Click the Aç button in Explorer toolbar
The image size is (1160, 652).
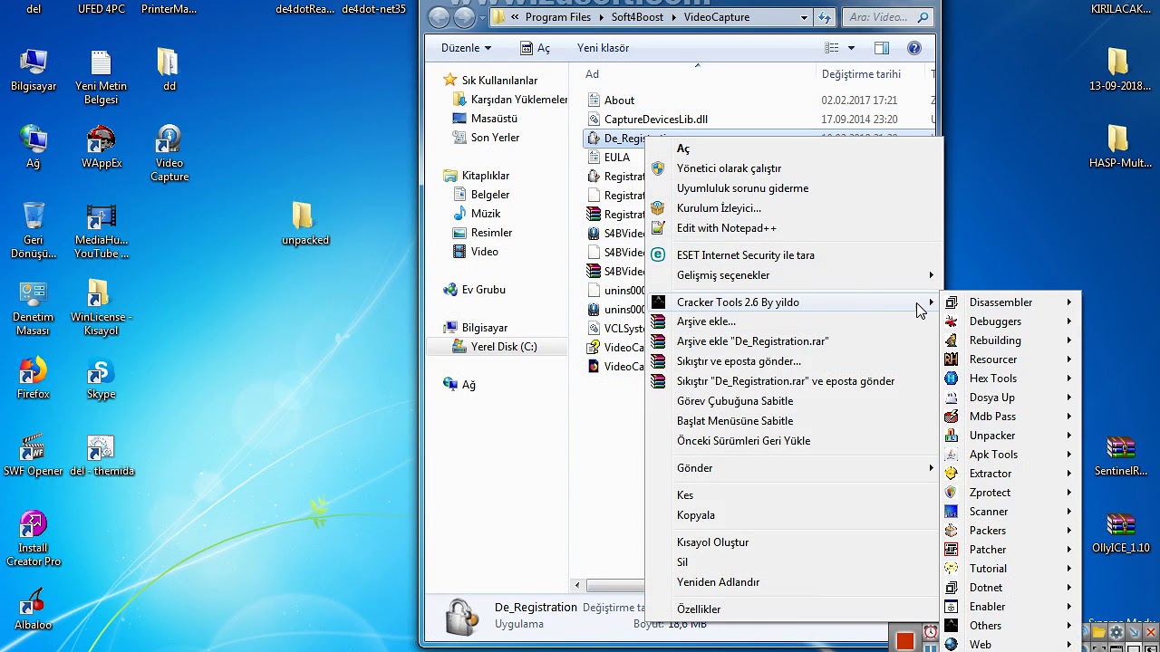coord(535,48)
